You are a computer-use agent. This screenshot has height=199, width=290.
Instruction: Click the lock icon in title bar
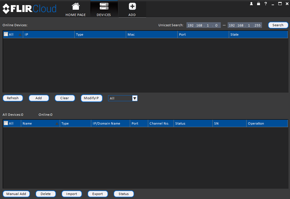tap(259, 4)
